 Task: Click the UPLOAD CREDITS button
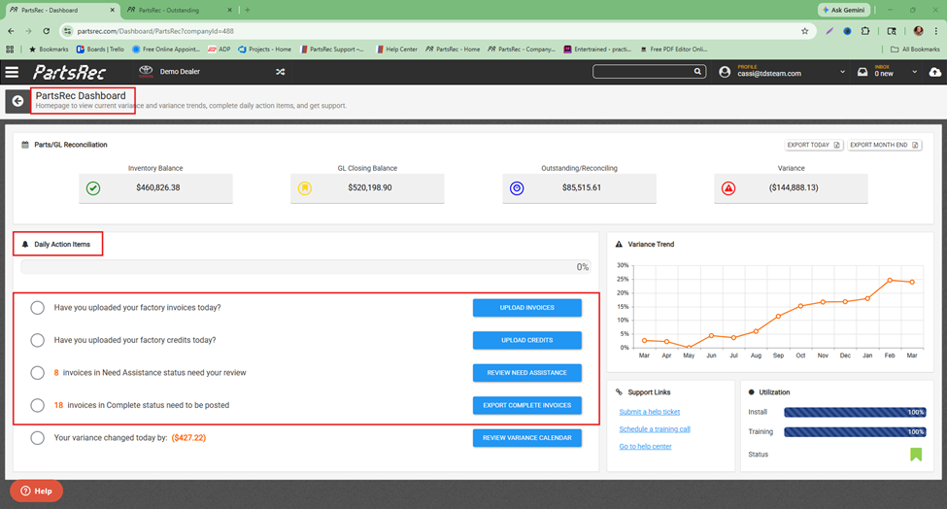[527, 340]
